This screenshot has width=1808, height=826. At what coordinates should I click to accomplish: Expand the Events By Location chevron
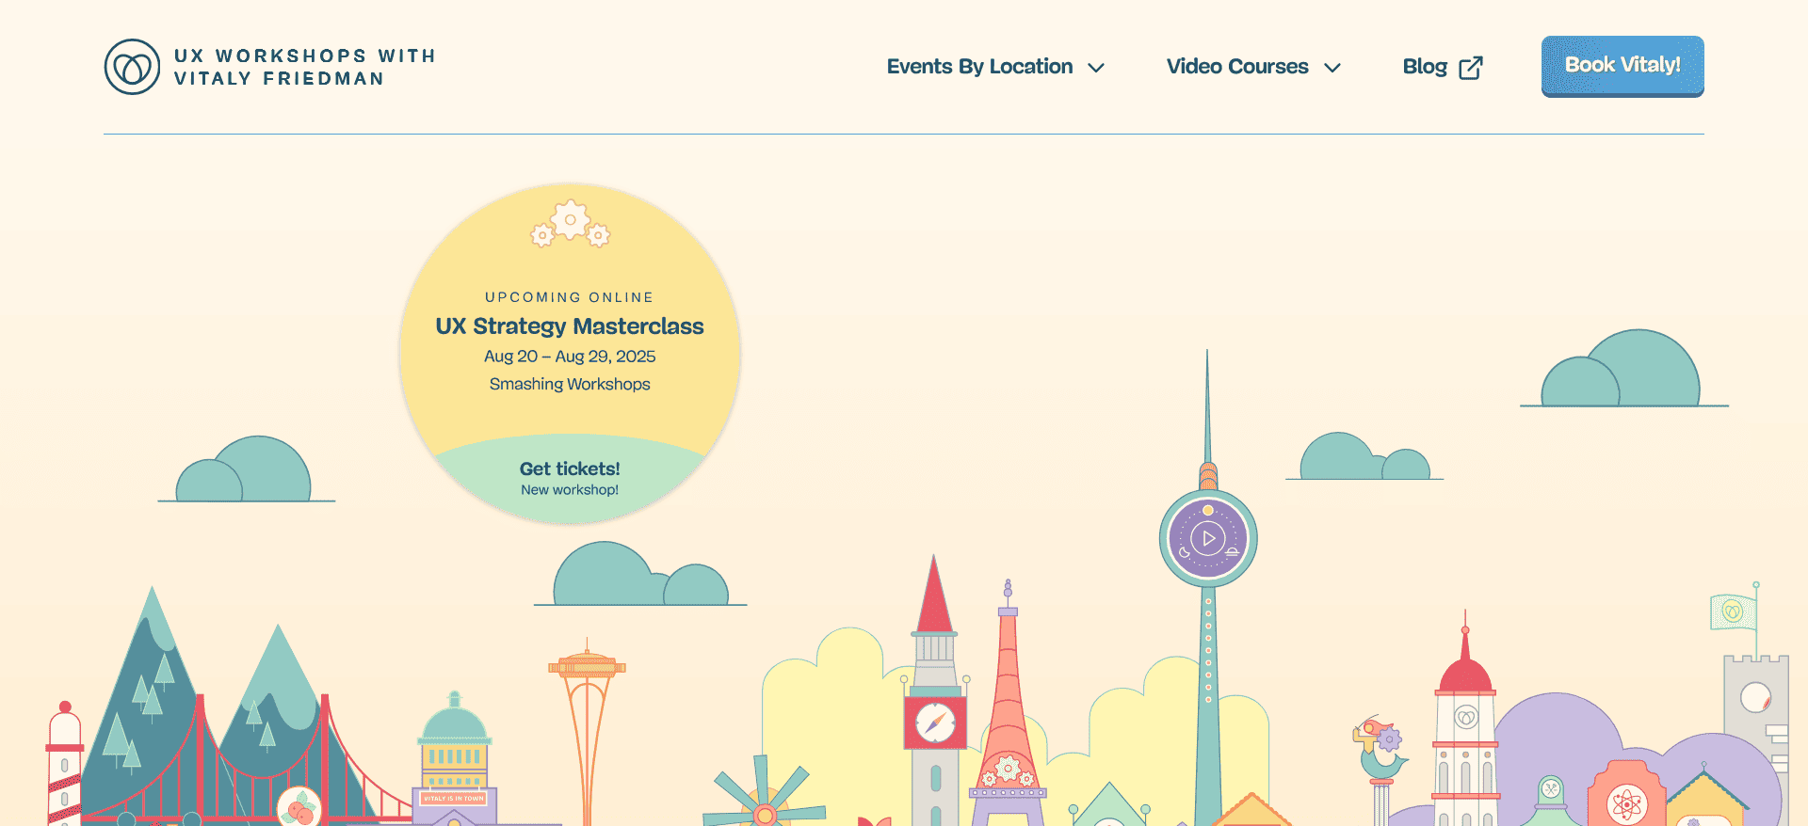[1096, 68]
